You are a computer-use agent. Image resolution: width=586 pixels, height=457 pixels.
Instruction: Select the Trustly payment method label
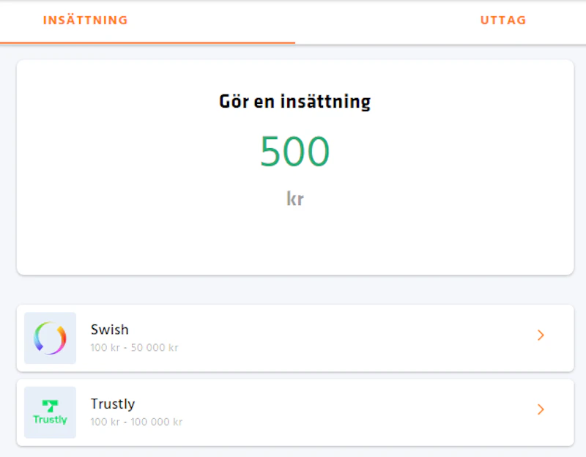pyautogui.click(x=113, y=404)
